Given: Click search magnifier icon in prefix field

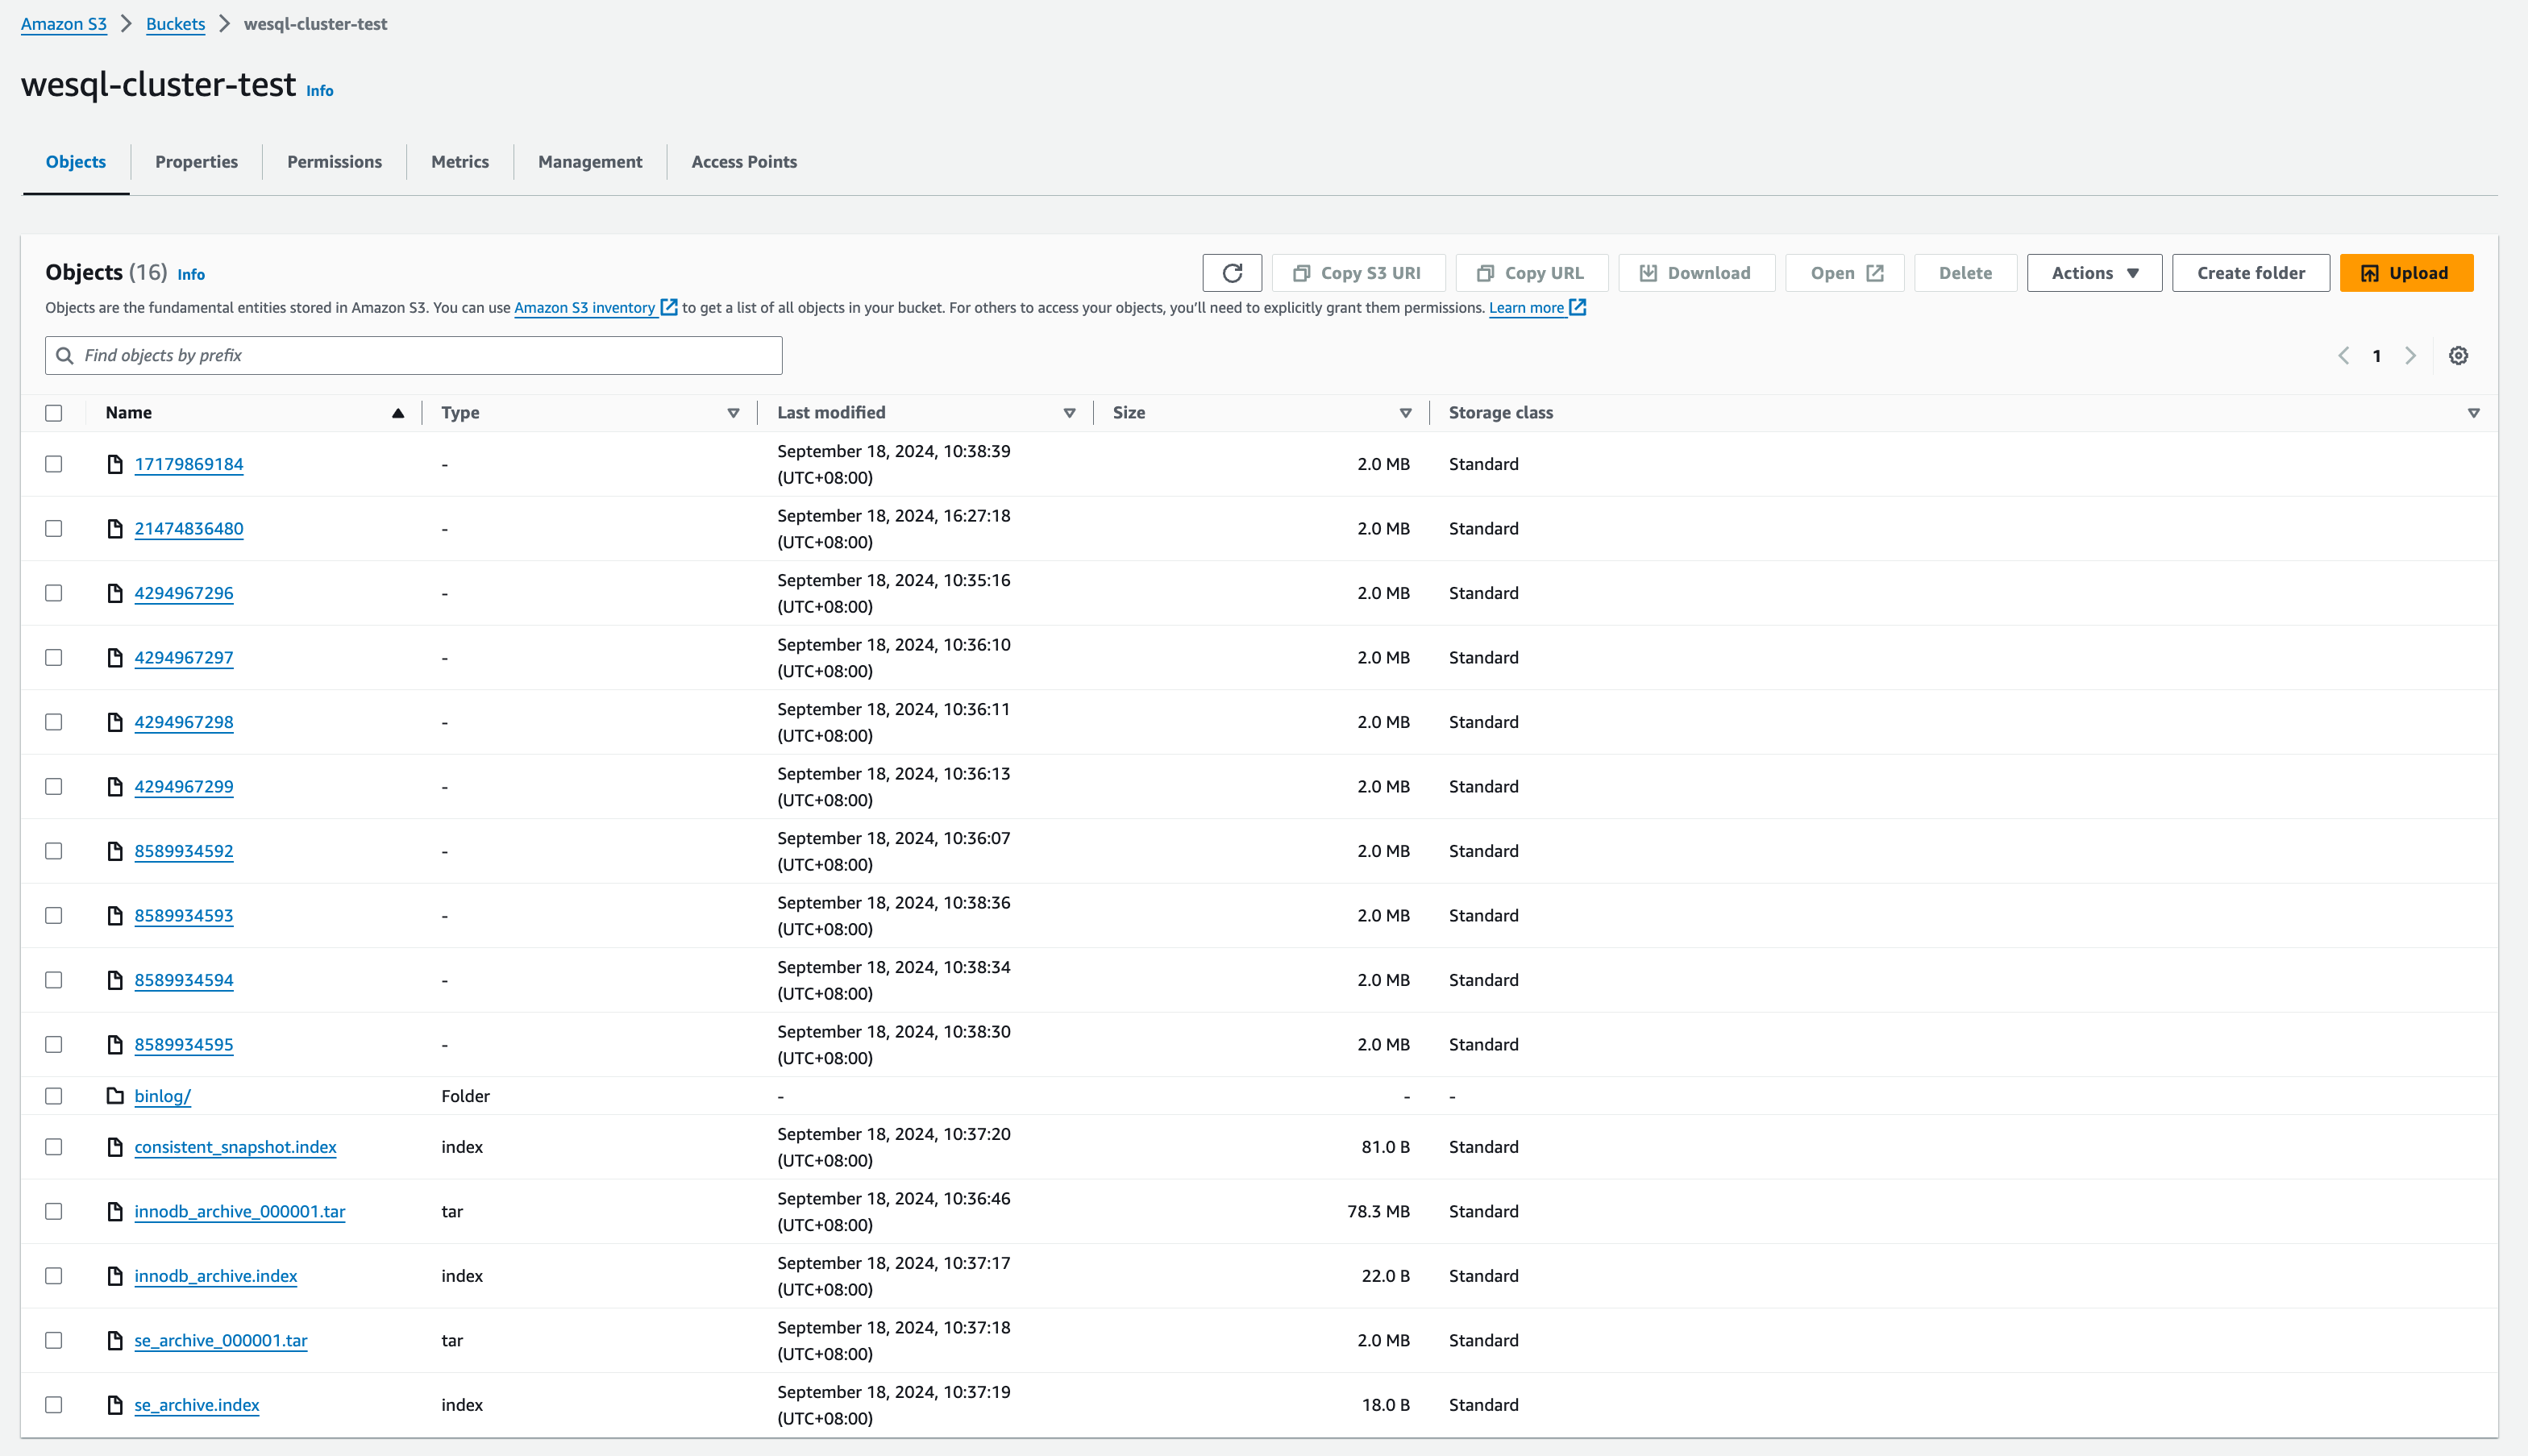Looking at the screenshot, I should [65, 356].
